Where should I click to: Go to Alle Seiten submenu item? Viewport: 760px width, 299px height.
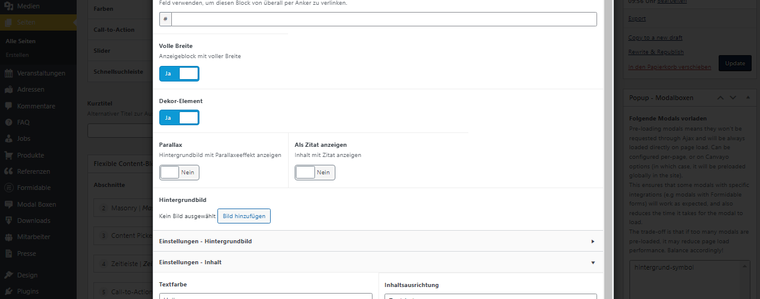21,41
